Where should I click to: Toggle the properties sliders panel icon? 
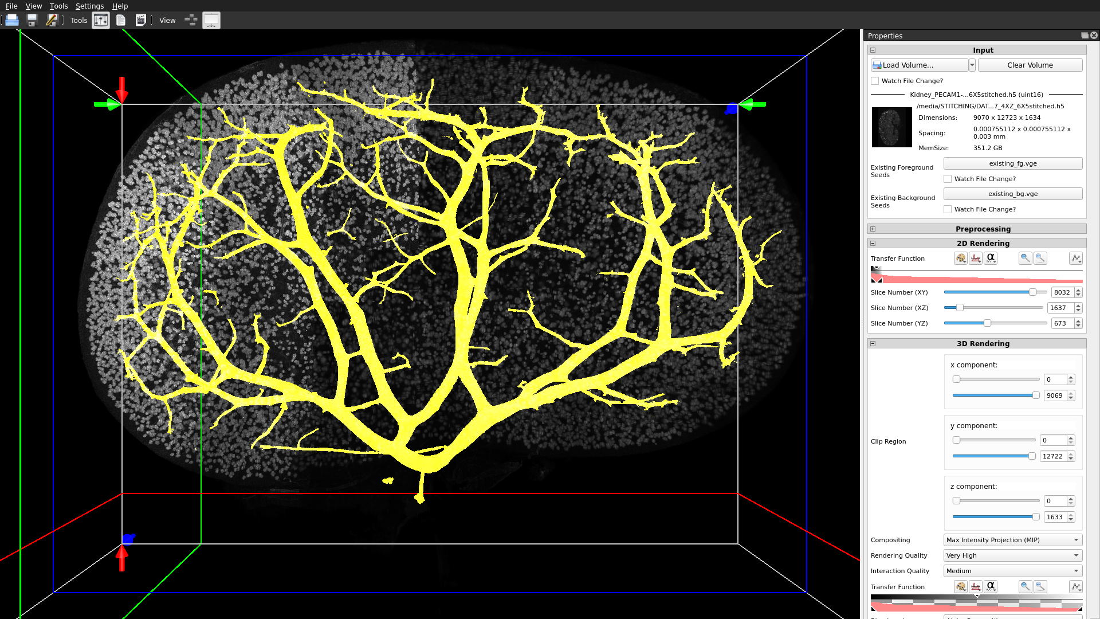tap(101, 21)
